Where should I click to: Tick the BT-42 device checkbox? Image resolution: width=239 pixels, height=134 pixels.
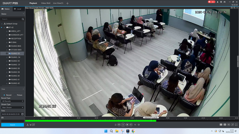[4, 28]
